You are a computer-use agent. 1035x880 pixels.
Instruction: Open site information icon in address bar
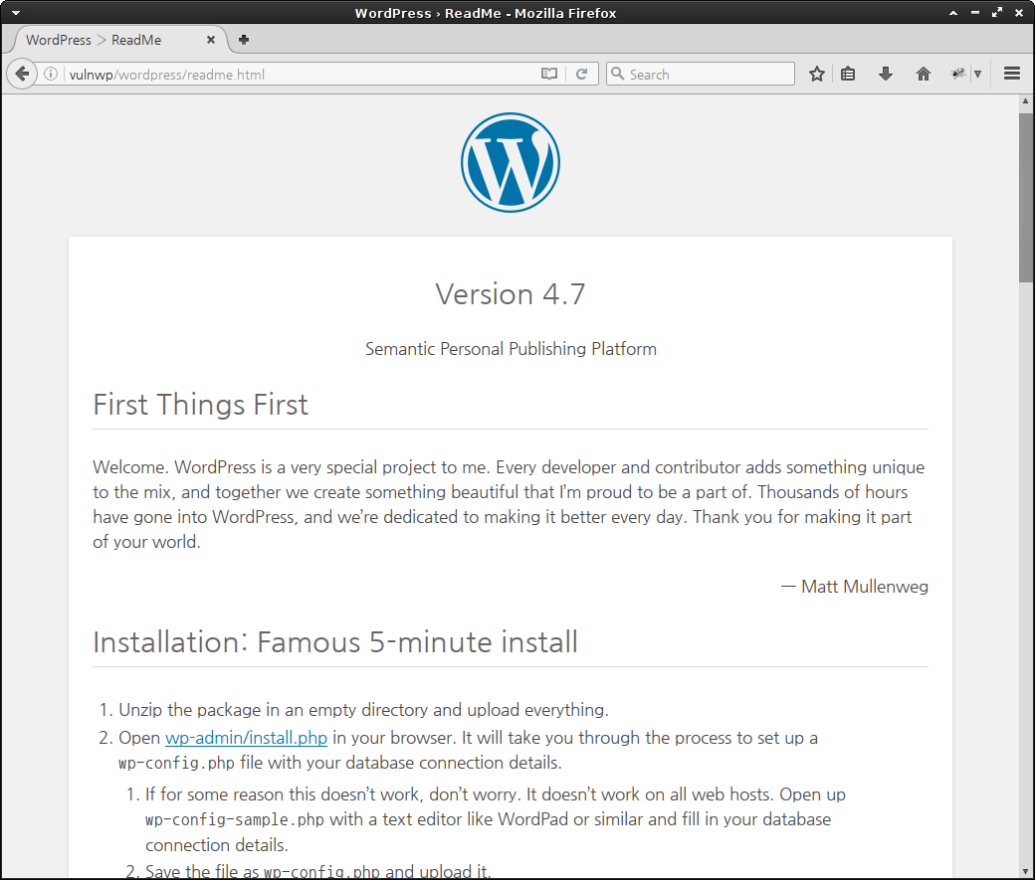(51, 74)
